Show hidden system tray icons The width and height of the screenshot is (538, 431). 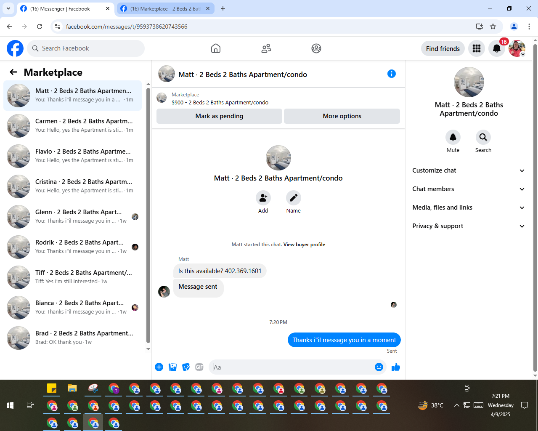click(x=456, y=405)
